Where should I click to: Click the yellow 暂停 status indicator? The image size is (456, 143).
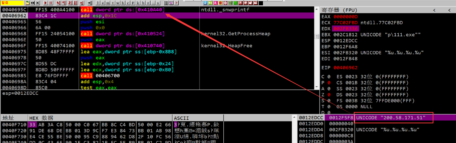(x=12, y=3)
